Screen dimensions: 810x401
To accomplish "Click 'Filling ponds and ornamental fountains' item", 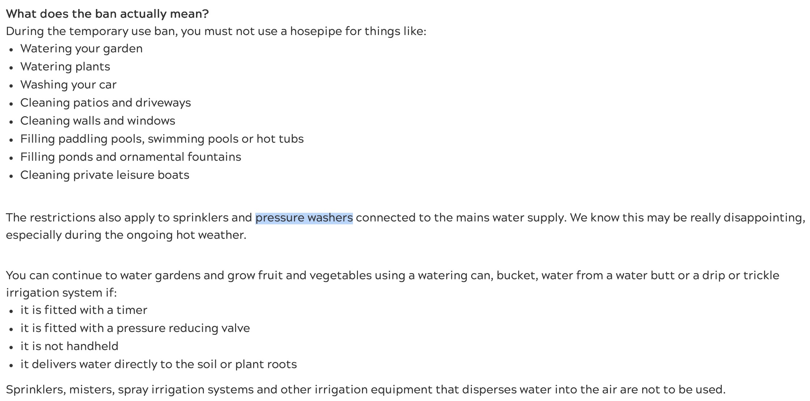I will click(131, 157).
